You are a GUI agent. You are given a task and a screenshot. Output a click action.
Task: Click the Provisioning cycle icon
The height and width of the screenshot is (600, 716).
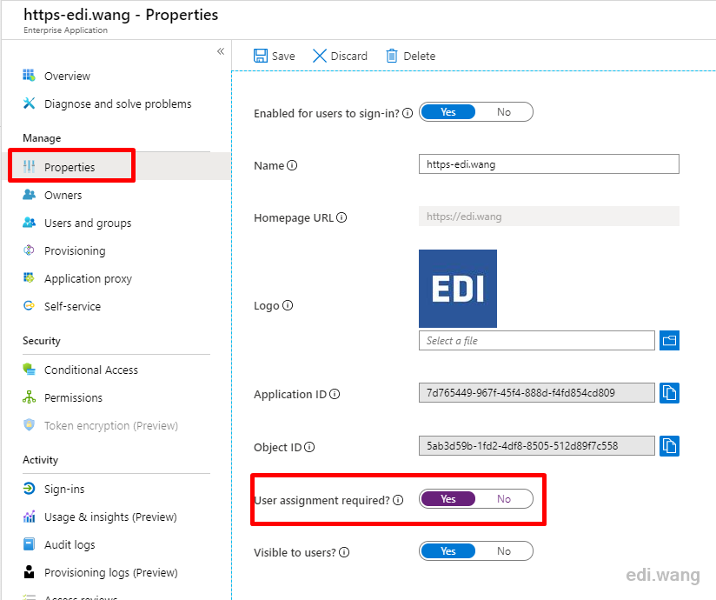[29, 250]
